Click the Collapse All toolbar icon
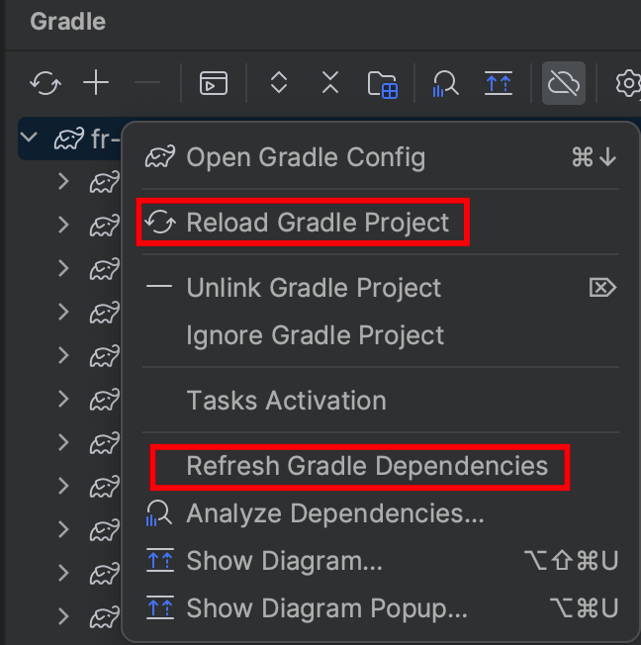The height and width of the screenshot is (645, 641). 330,83
